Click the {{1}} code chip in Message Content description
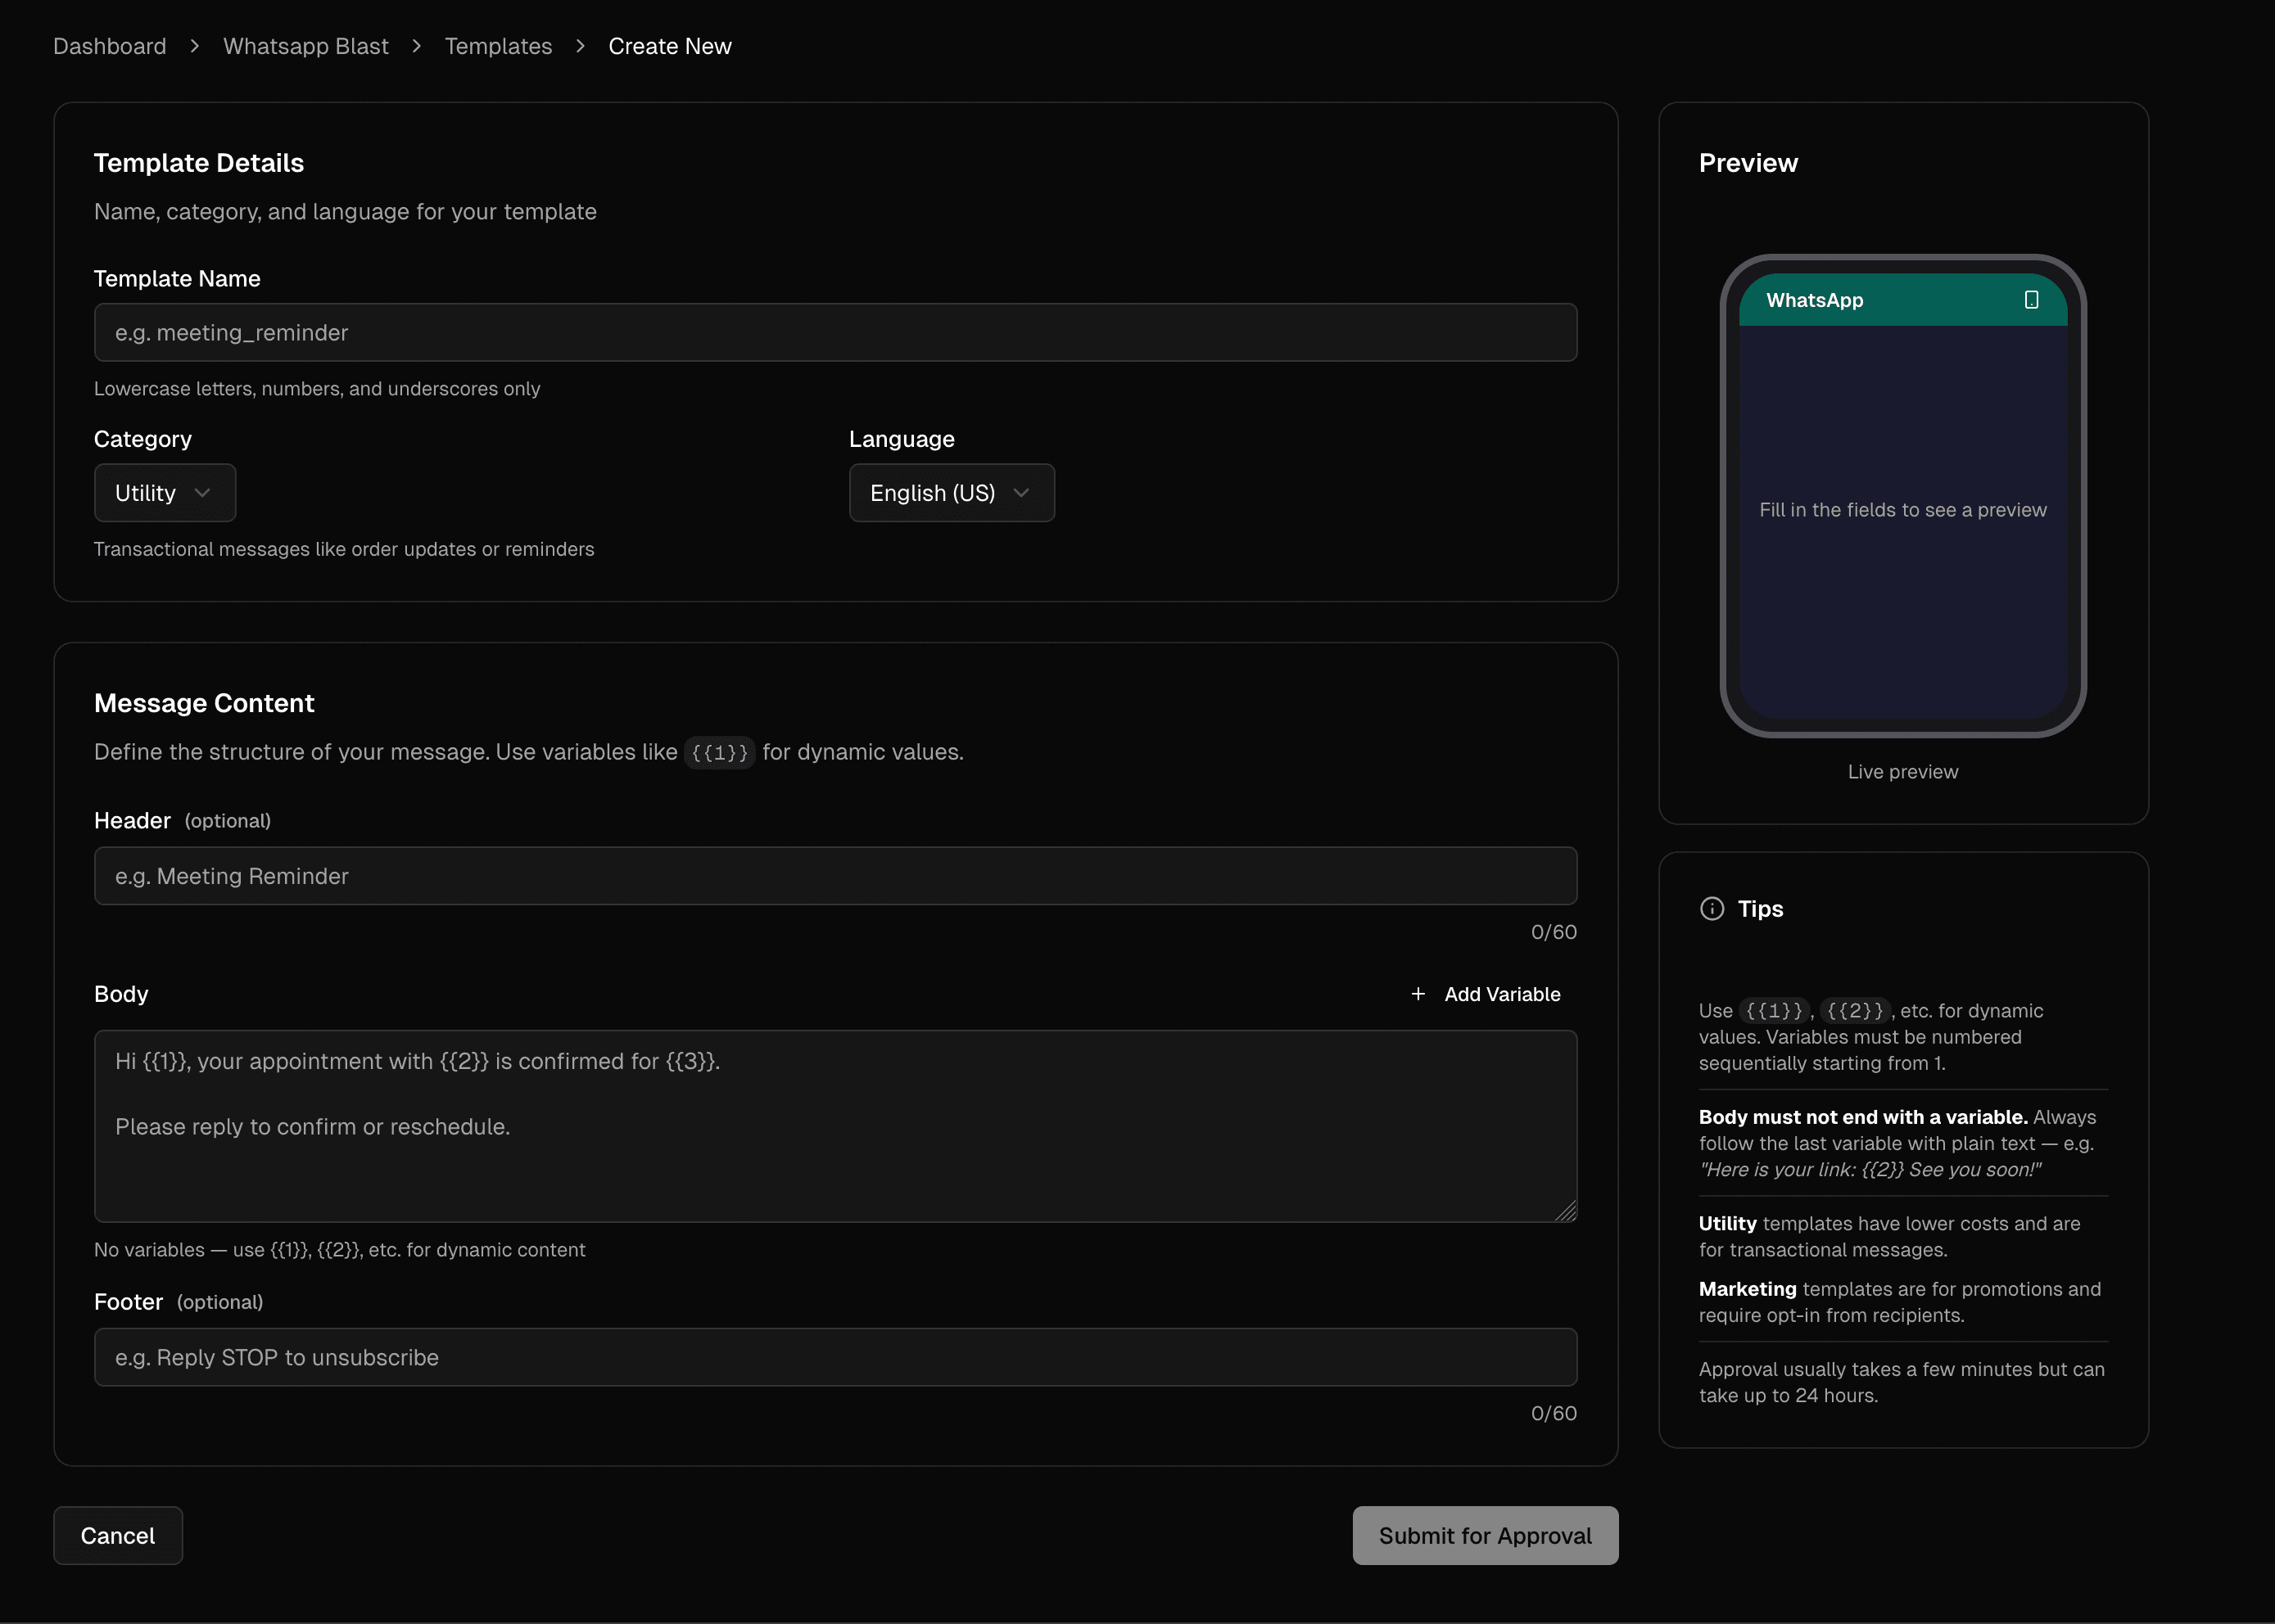The width and height of the screenshot is (2275, 1624). coord(719,752)
